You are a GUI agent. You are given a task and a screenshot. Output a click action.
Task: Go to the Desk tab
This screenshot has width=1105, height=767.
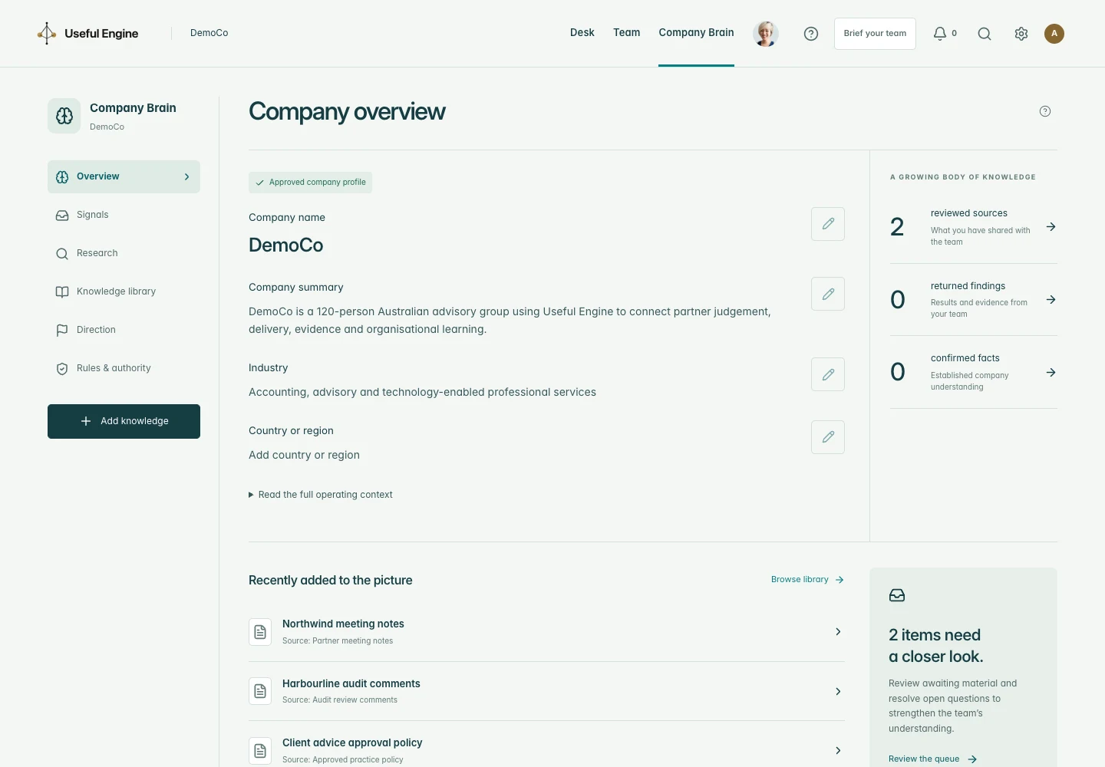[582, 33]
